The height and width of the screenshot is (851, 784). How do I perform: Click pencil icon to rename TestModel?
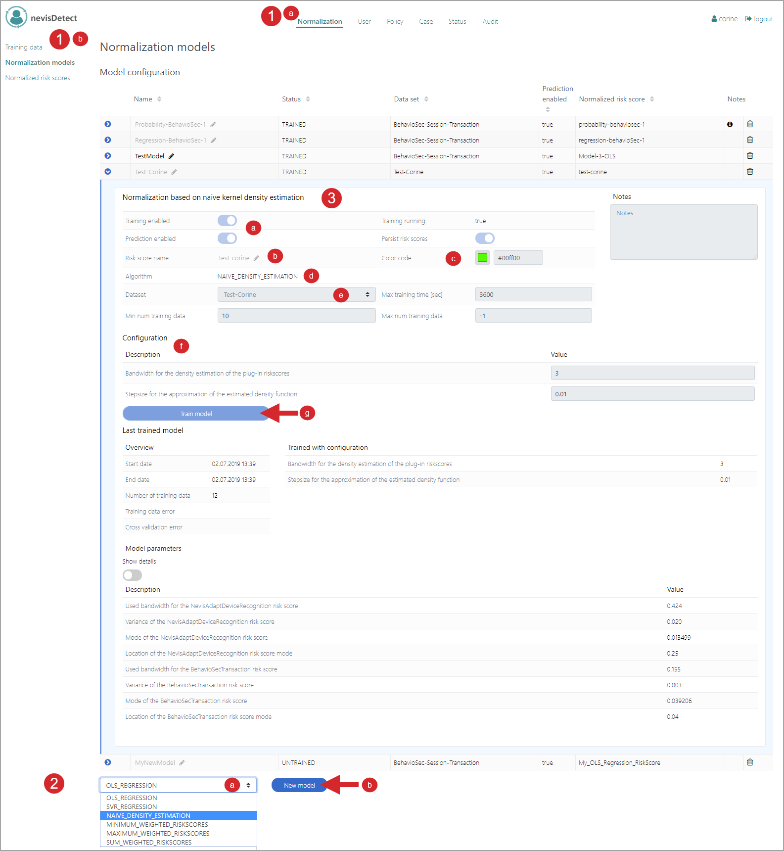[x=172, y=156]
